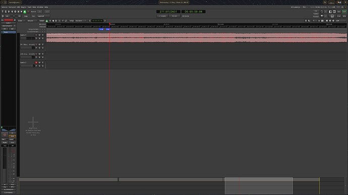Open the No Grid dropdown
This screenshot has height=195, width=348.
[81, 21]
